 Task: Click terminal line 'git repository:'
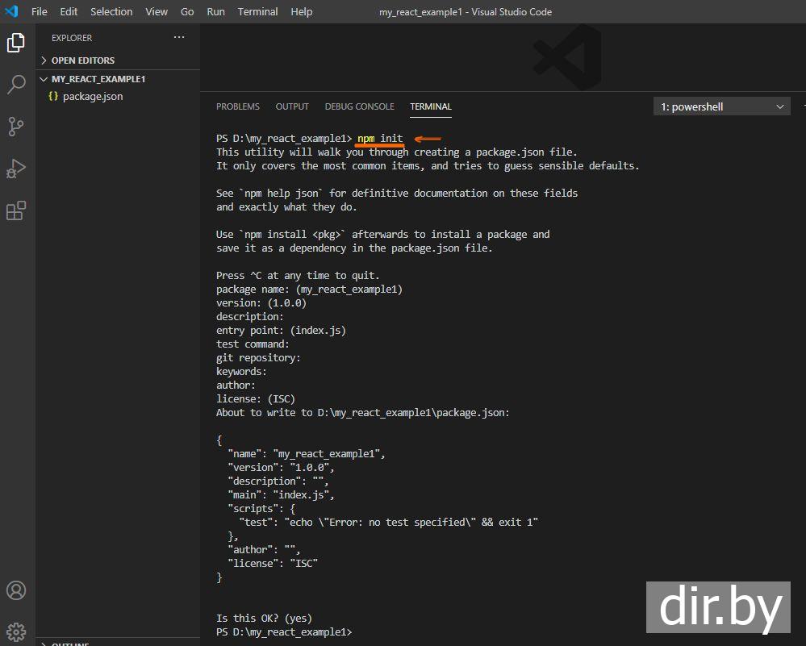(x=258, y=358)
